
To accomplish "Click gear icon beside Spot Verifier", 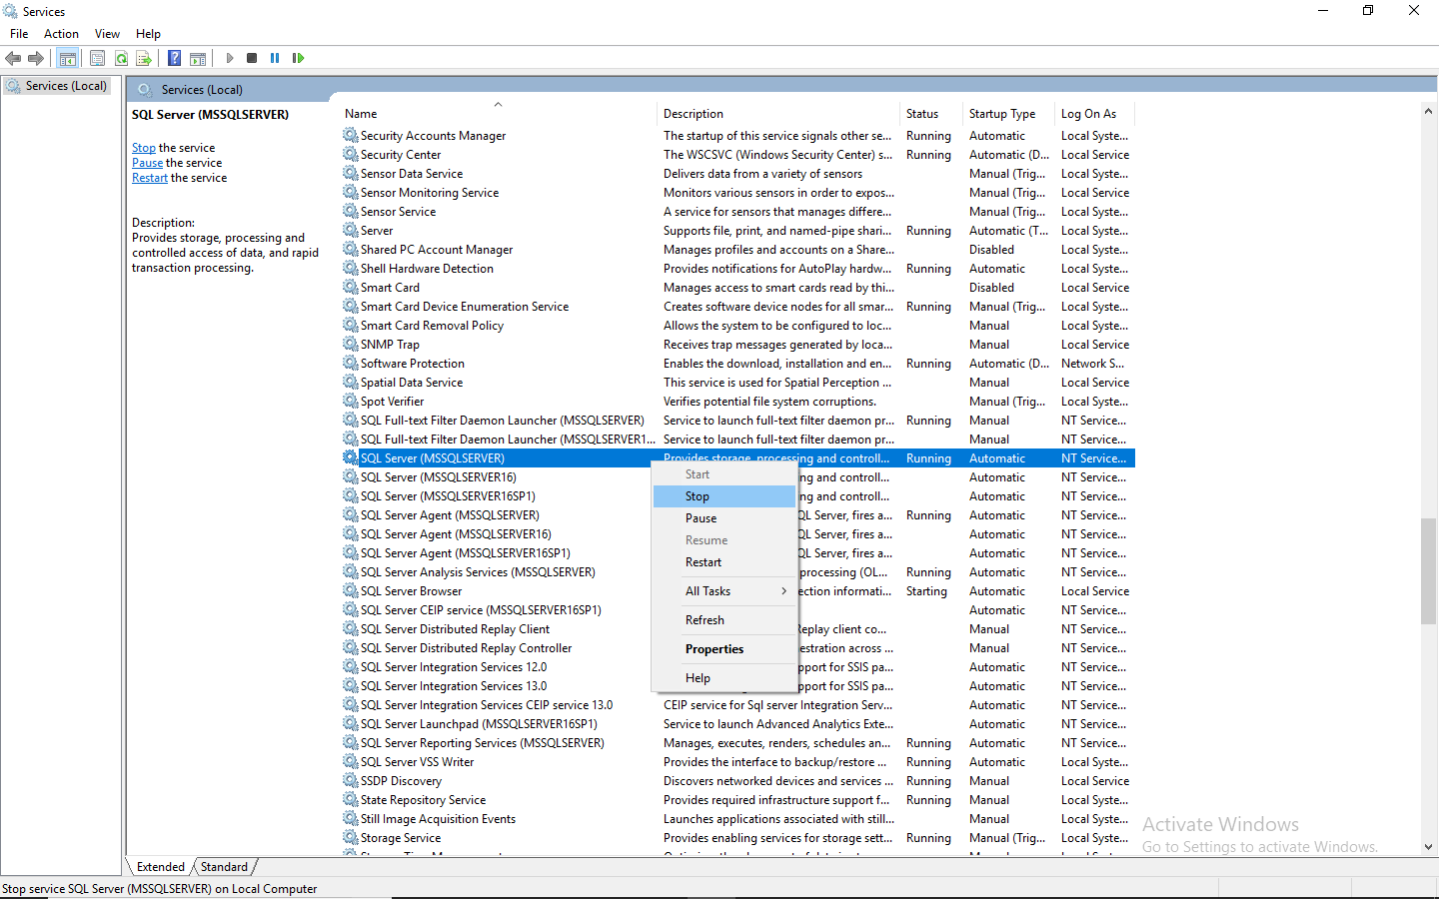I will [x=350, y=401].
